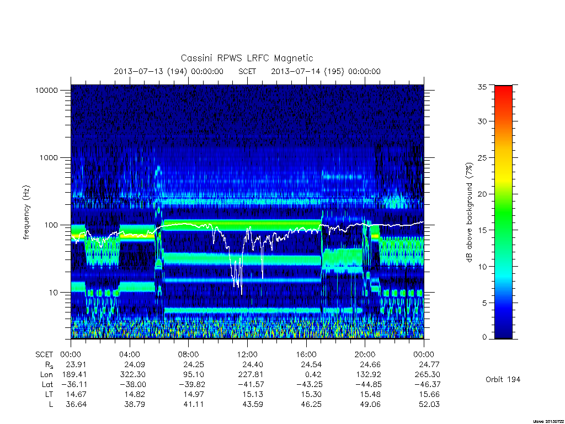Click the 5 colorbar tick label

coord(484,303)
